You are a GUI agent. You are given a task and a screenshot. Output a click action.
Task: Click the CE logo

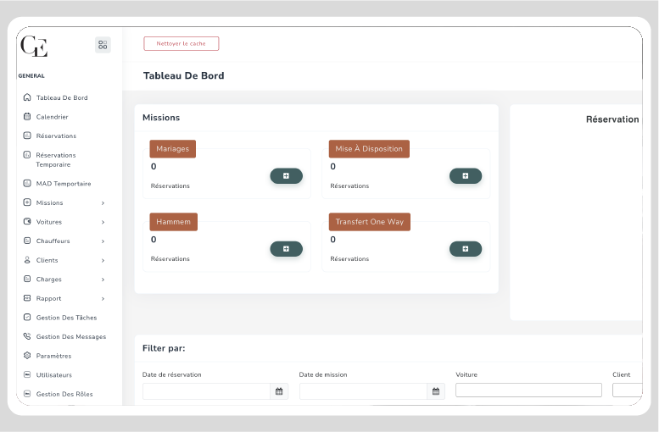34,46
